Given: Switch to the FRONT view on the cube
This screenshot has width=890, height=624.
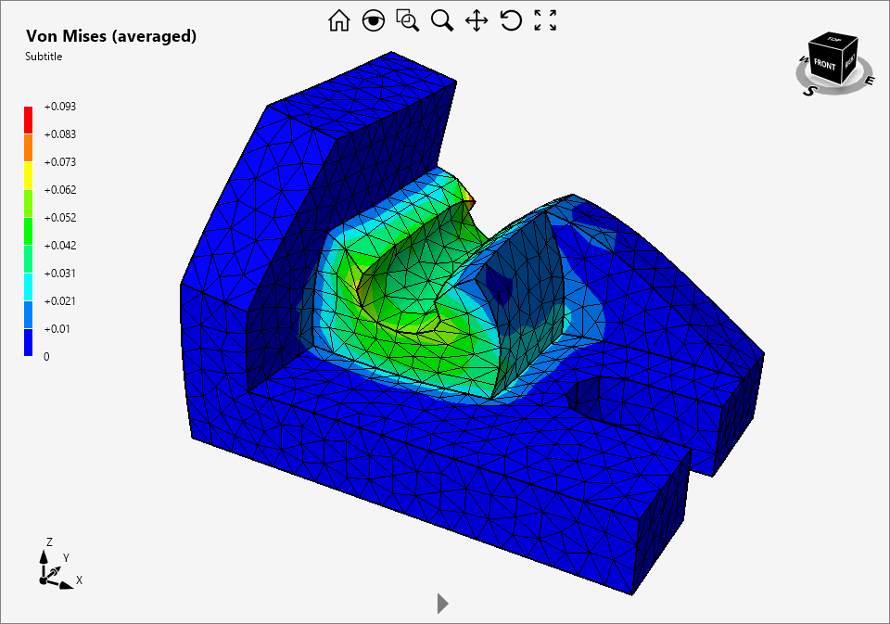Looking at the screenshot, I should pyautogui.click(x=824, y=65).
